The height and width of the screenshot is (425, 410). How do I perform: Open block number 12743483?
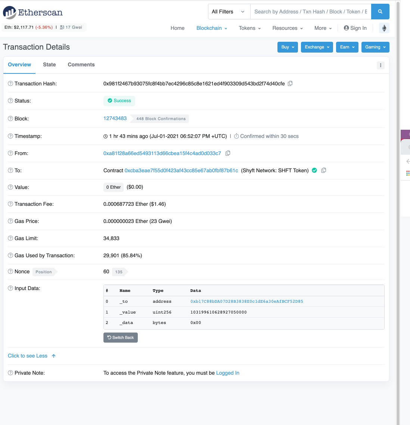coord(115,119)
